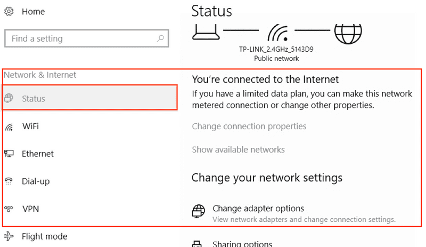The width and height of the screenshot is (426, 247).
Task: Click Show available networks link
Action: 238,149
